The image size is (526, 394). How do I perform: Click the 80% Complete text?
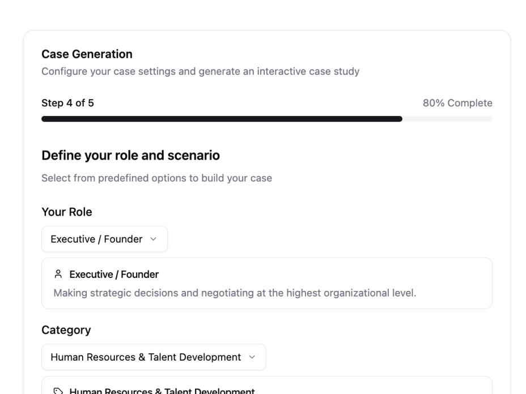coord(457,103)
